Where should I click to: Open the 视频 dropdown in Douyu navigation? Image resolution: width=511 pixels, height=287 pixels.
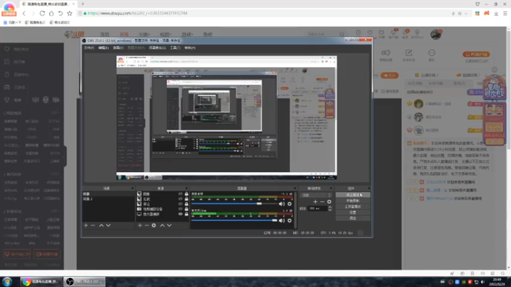165,34
